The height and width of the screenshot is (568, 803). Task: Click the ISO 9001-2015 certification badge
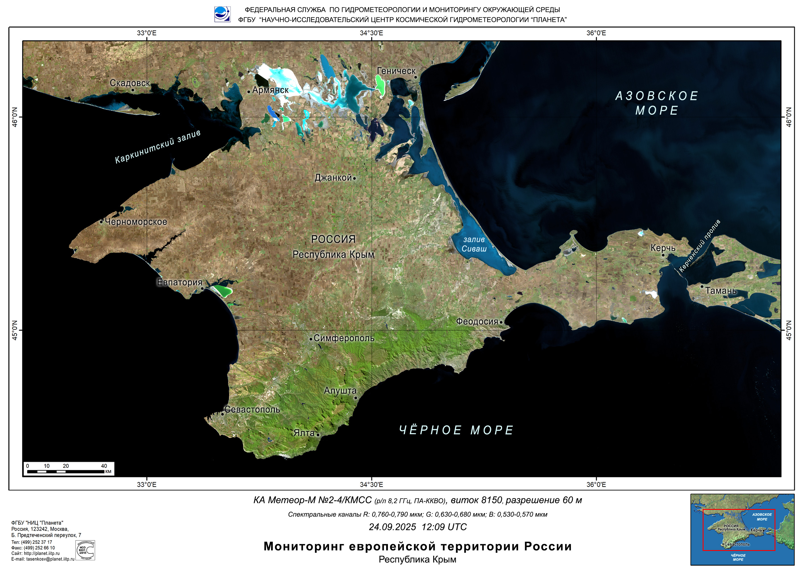coord(85,550)
